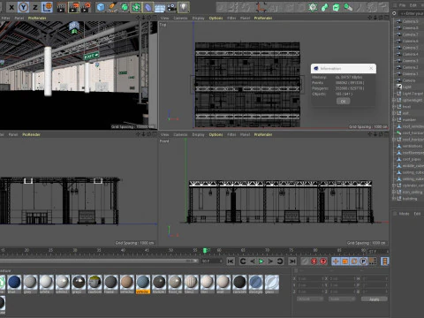Click Render to Picture Viewer icon
The width and height of the screenshot is (424, 318).
click(73, 7)
